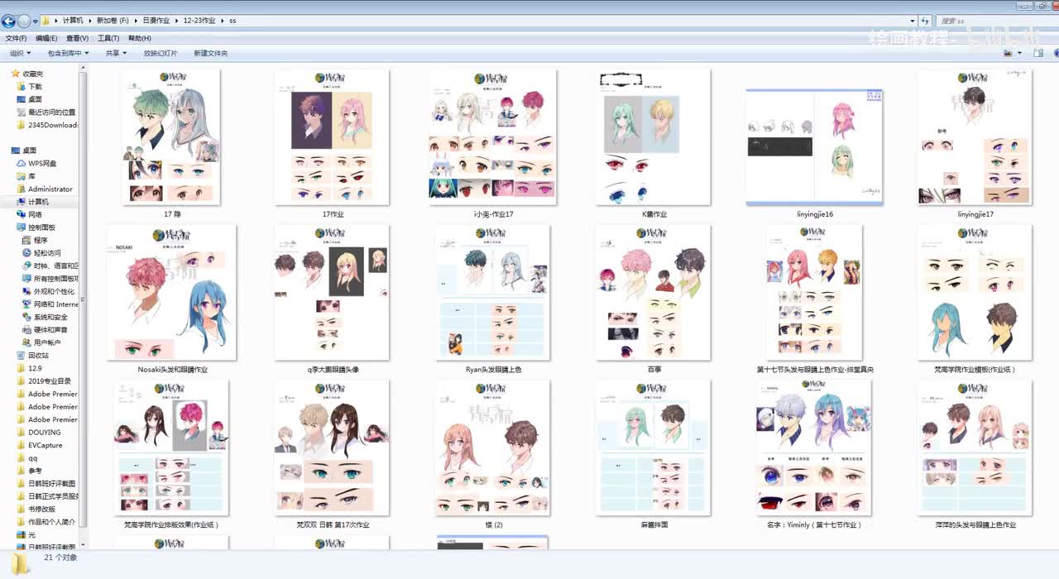Select 收藏夹 star in the sidebar
Screen dimensions: 1059x579
15,74
